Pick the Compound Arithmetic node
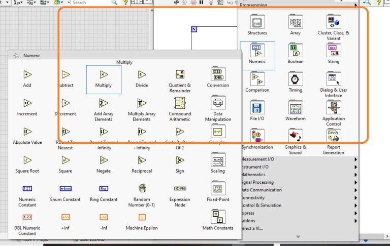The width and height of the screenshot is (390, 246). pyautogui.click(x=180, y=103)
